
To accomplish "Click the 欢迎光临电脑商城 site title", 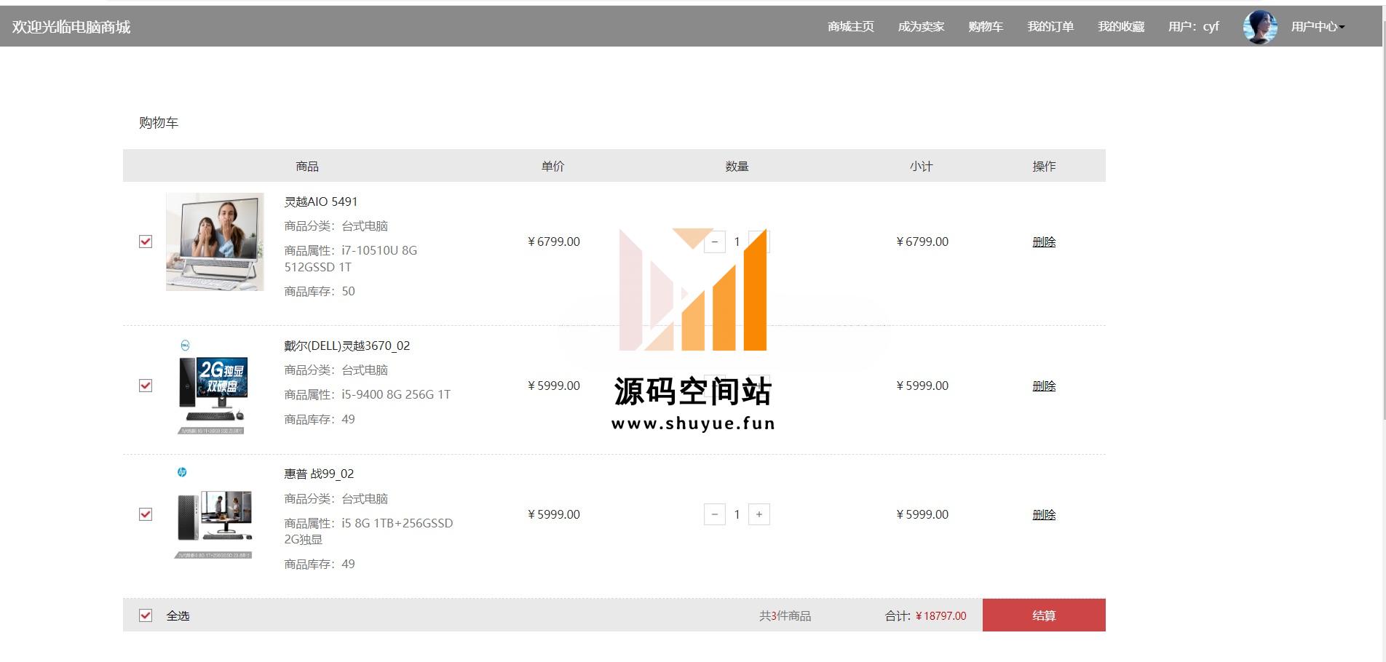I will coord(71,27).
